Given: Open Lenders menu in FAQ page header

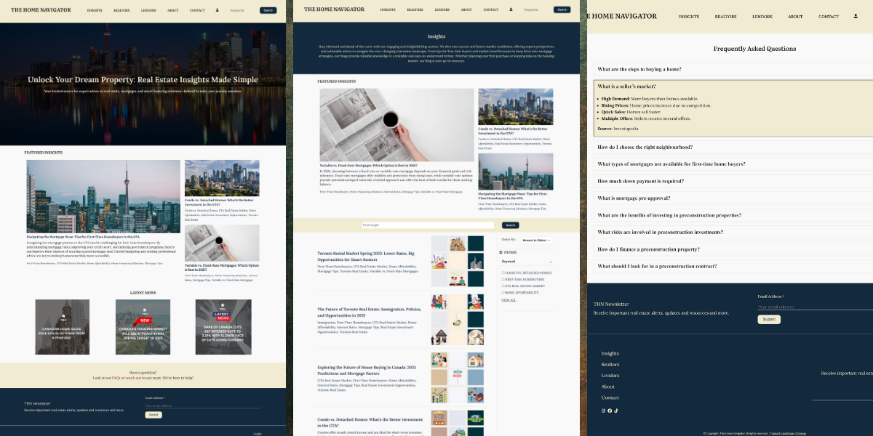Looking at the screenshot, I should tap(762, 17).
